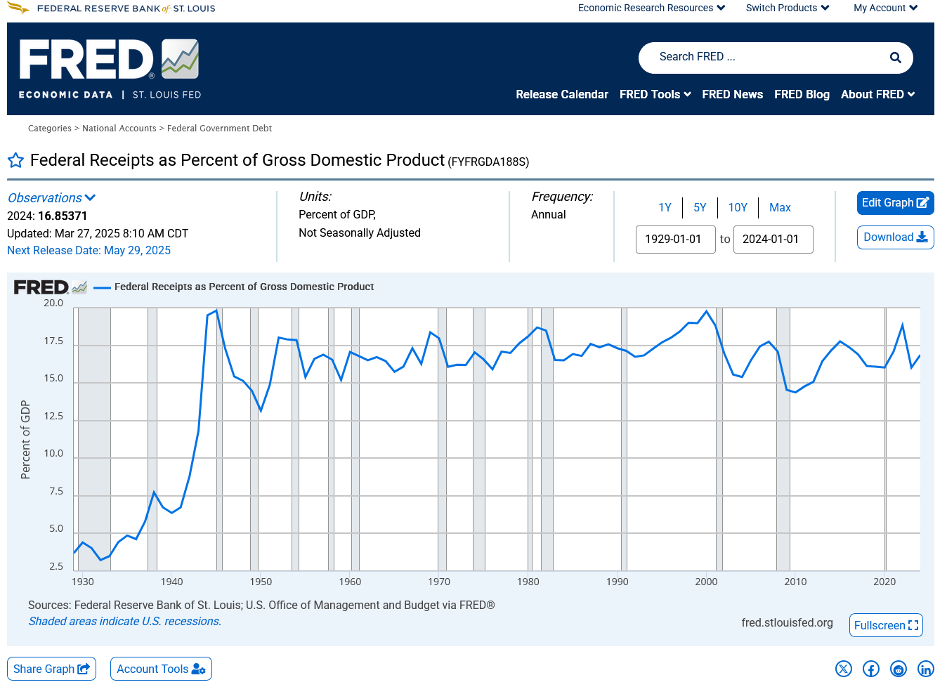Screen dimensions: 947x694
Task: Open the National Accounts breadcrumb link
Action: tap(119, 129)
